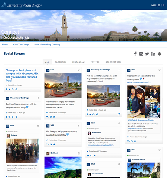Screen dimensions: 167x178
Task: Open the Xunzi Facebook post in a new window
Action: coord(119,114)
